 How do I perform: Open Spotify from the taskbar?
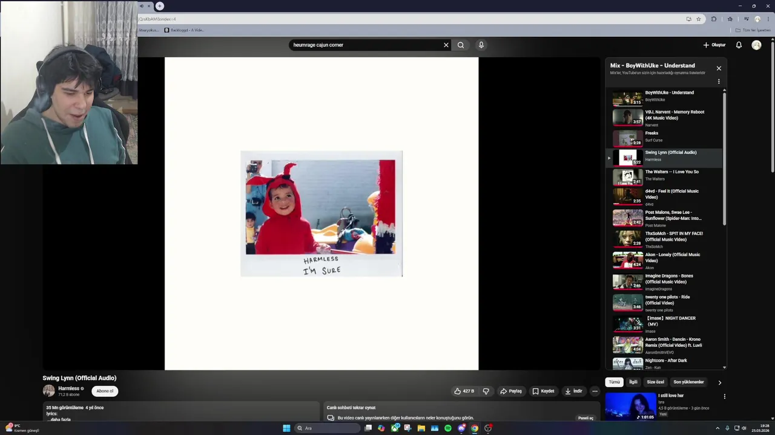(447, 428)
